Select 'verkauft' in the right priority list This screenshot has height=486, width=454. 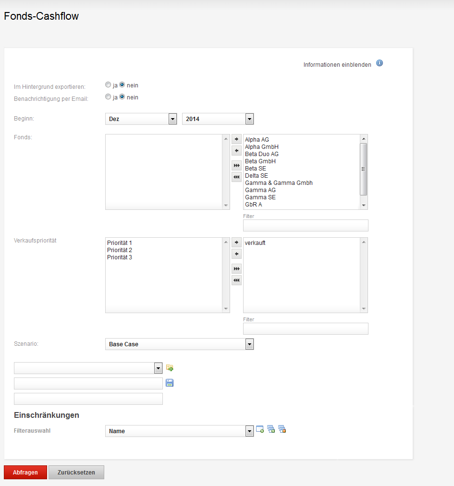pyautogui.click(x=255, y=243)
